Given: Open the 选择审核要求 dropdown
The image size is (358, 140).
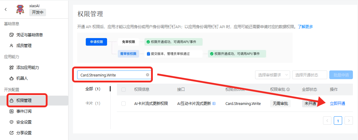Looking at the screenshot, I should coord(272,75).
